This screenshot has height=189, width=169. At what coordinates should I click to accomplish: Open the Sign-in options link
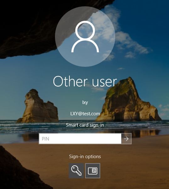(85, 157)
